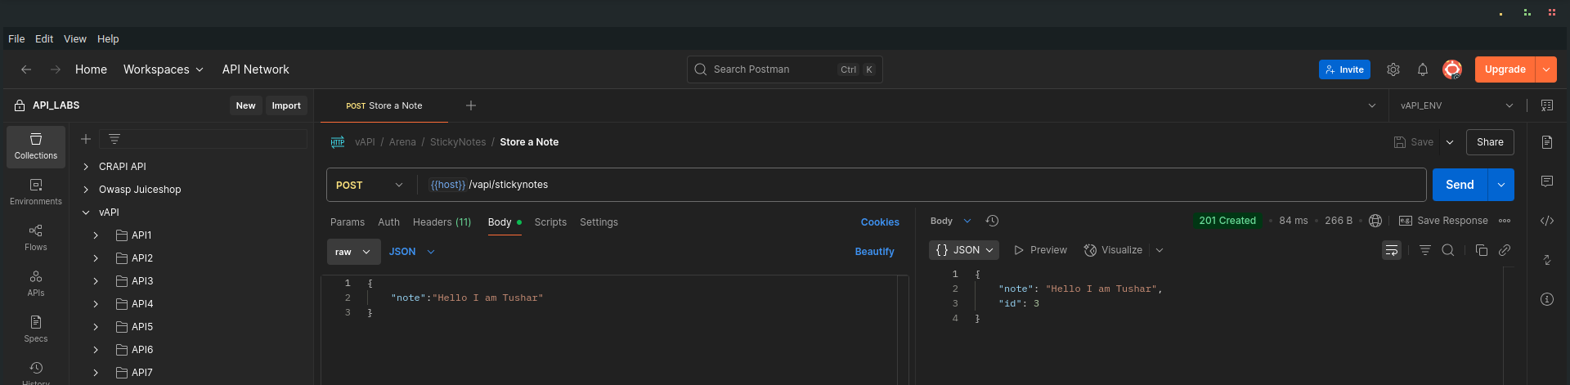Screen dimensions: 1570x385
Task: Collapse the vAPI collection
Action: [86, 213]
